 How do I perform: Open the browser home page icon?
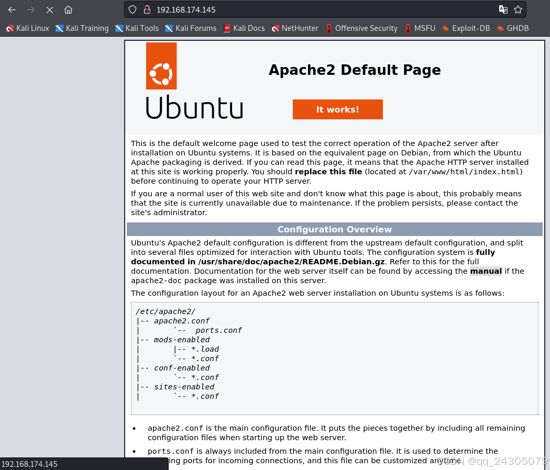coord(69,10)
